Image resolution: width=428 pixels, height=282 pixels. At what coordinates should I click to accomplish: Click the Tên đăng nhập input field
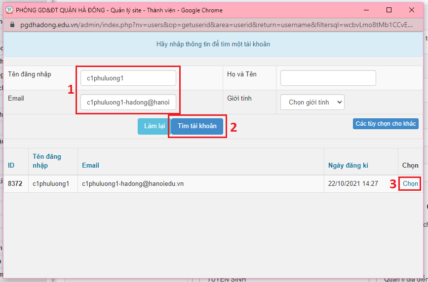tap(128, 78)
